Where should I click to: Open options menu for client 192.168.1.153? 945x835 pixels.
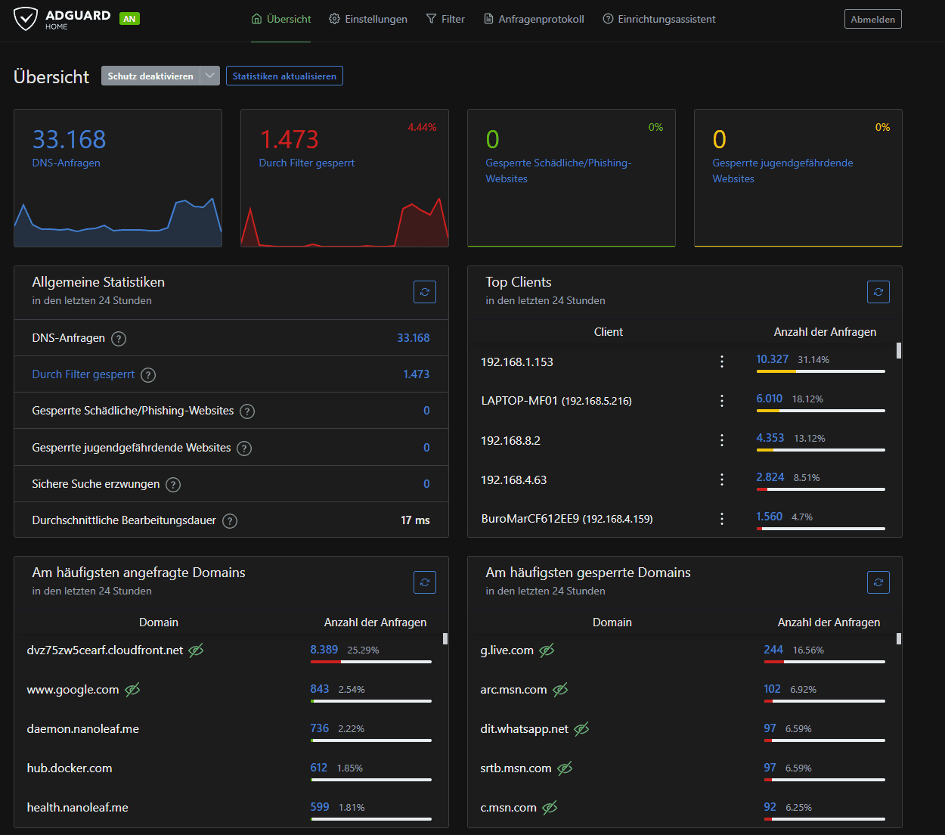pyautogui.click(x=722, y=362)
